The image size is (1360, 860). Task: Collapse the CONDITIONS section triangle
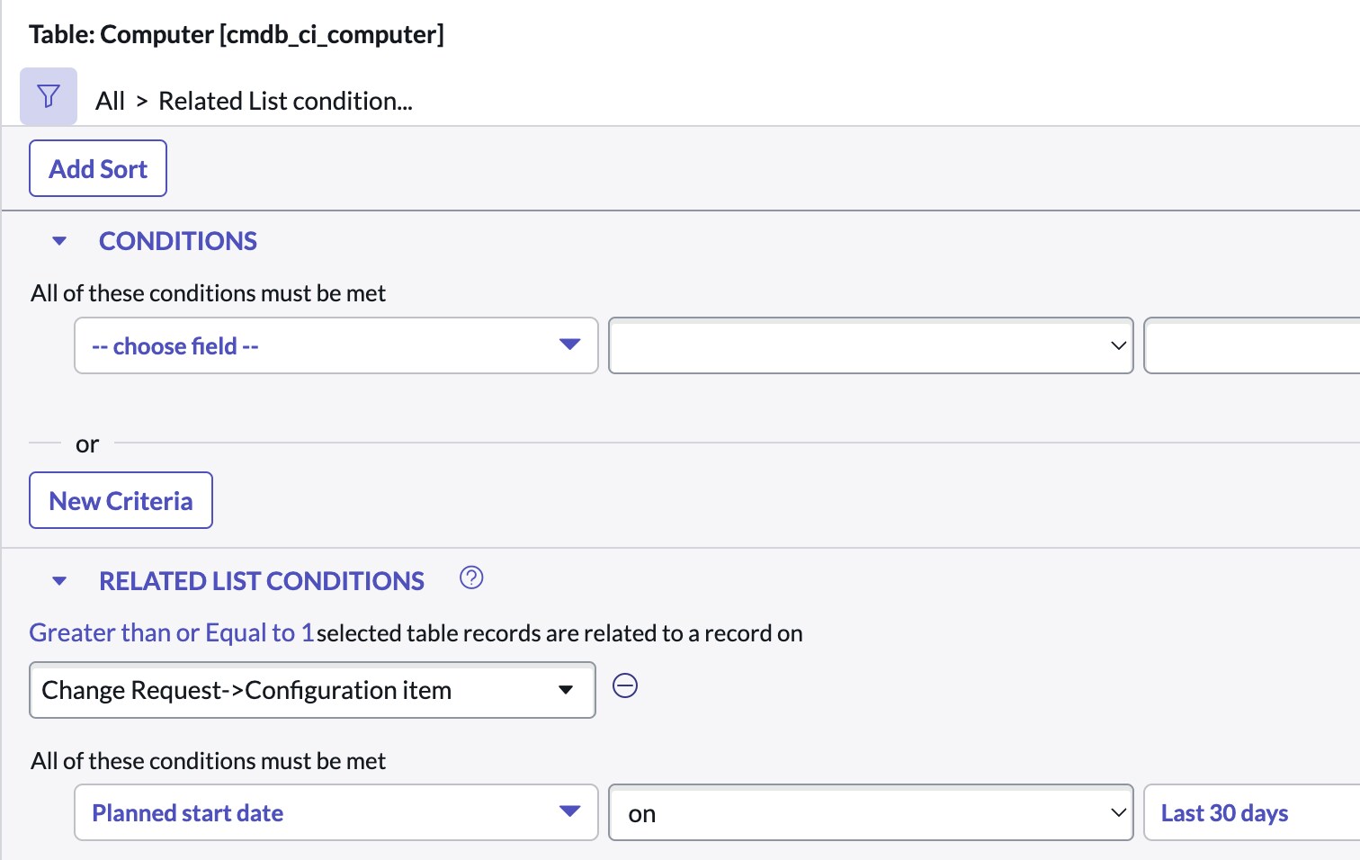click(x=58, y=240)
